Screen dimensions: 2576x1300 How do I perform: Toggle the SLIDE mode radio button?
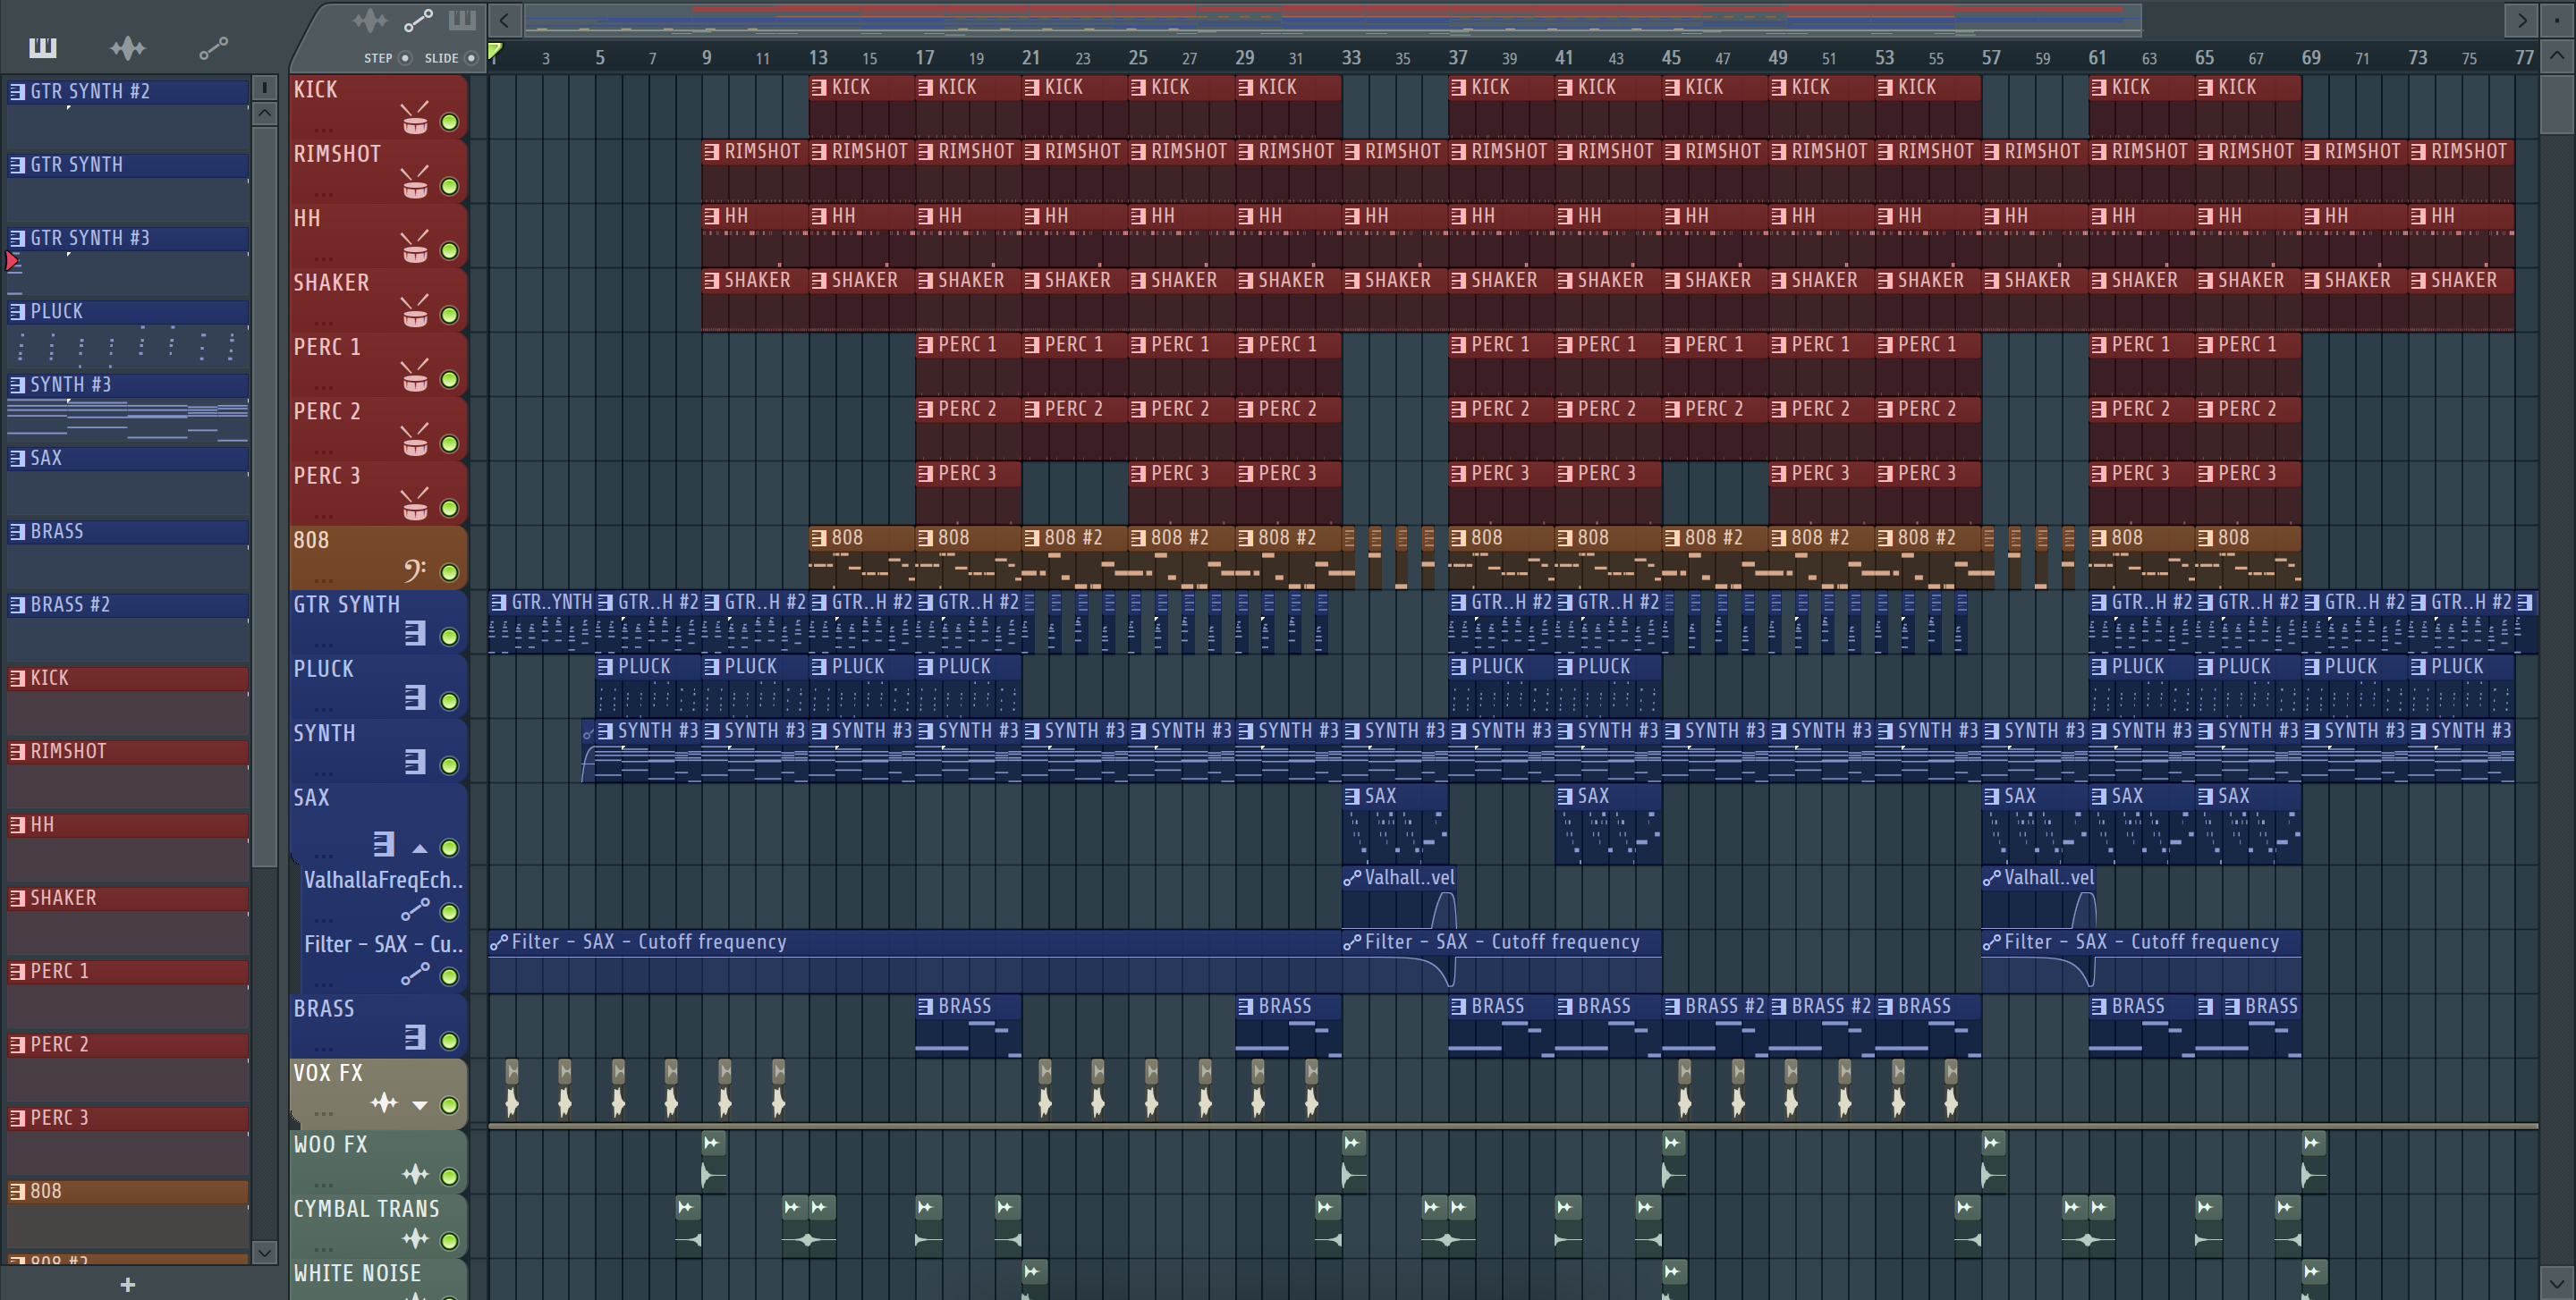[x=471, y=58]
